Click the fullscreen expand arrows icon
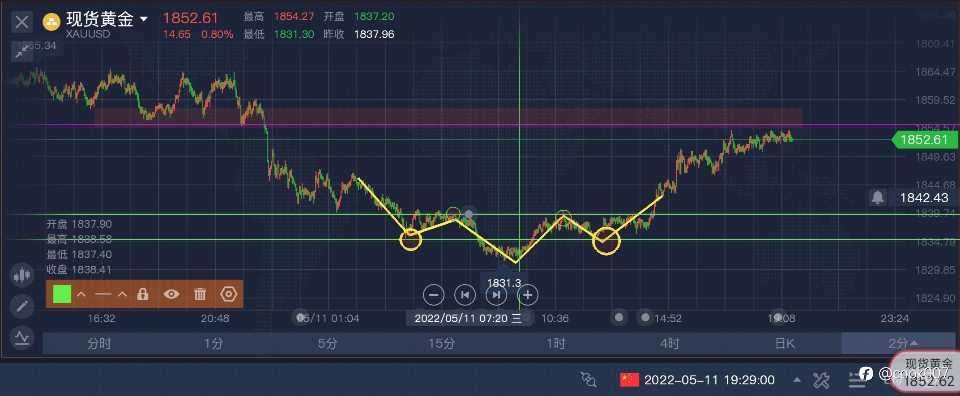Screen dimensions: 960x396 [21, 52]
